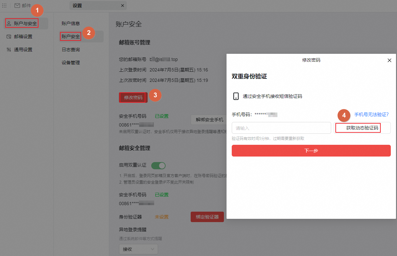Select 账户信息 submenu item
The image size is (397, 256).
point(71,23)
